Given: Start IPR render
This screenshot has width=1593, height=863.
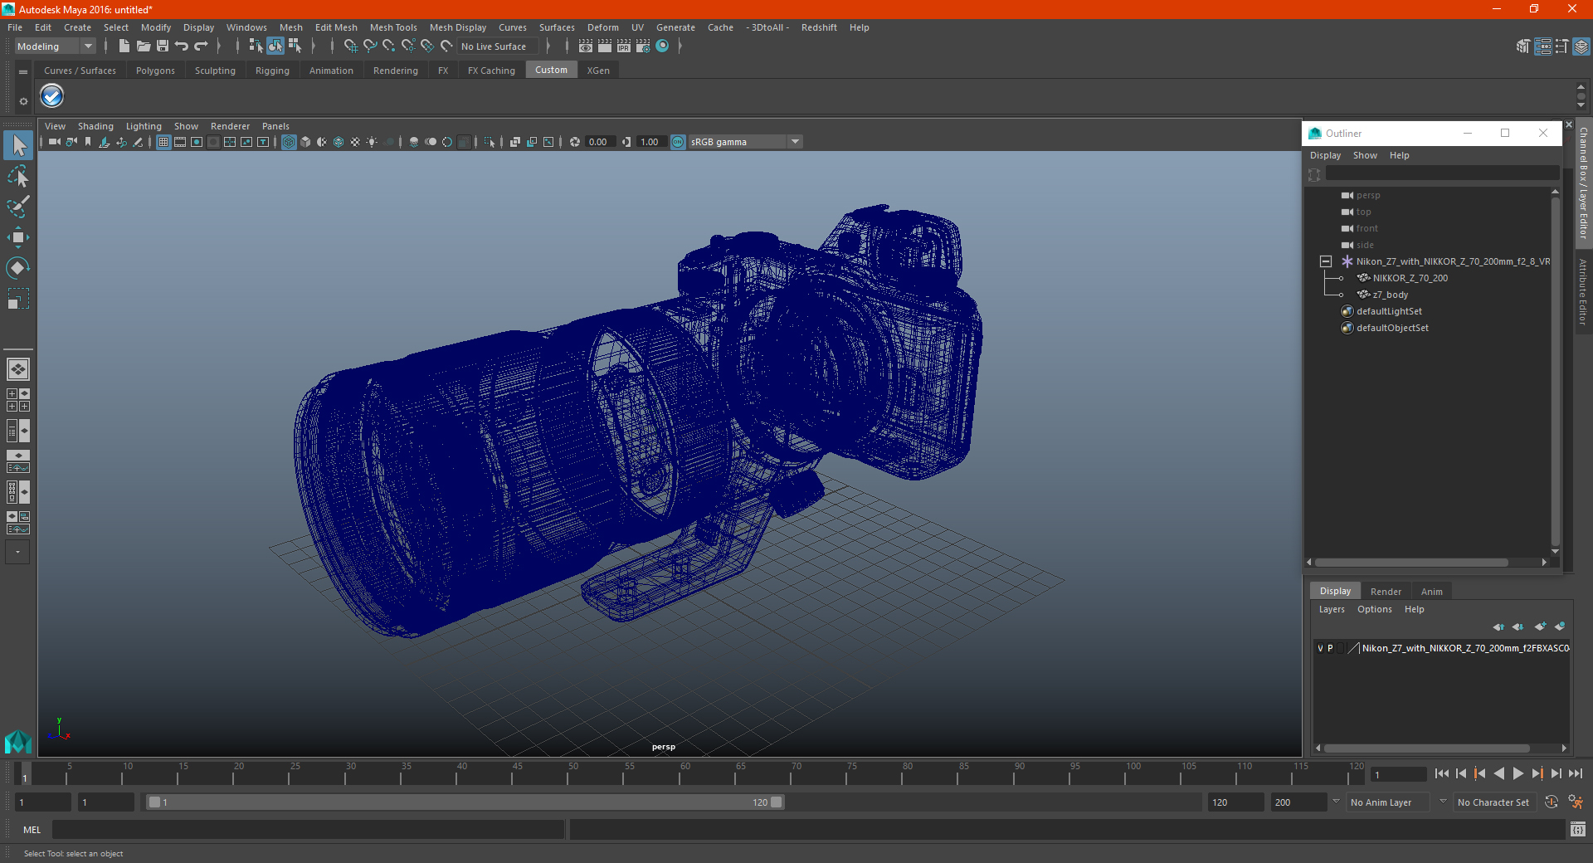Looking at the screenshot, I should (x=624, y=46).
